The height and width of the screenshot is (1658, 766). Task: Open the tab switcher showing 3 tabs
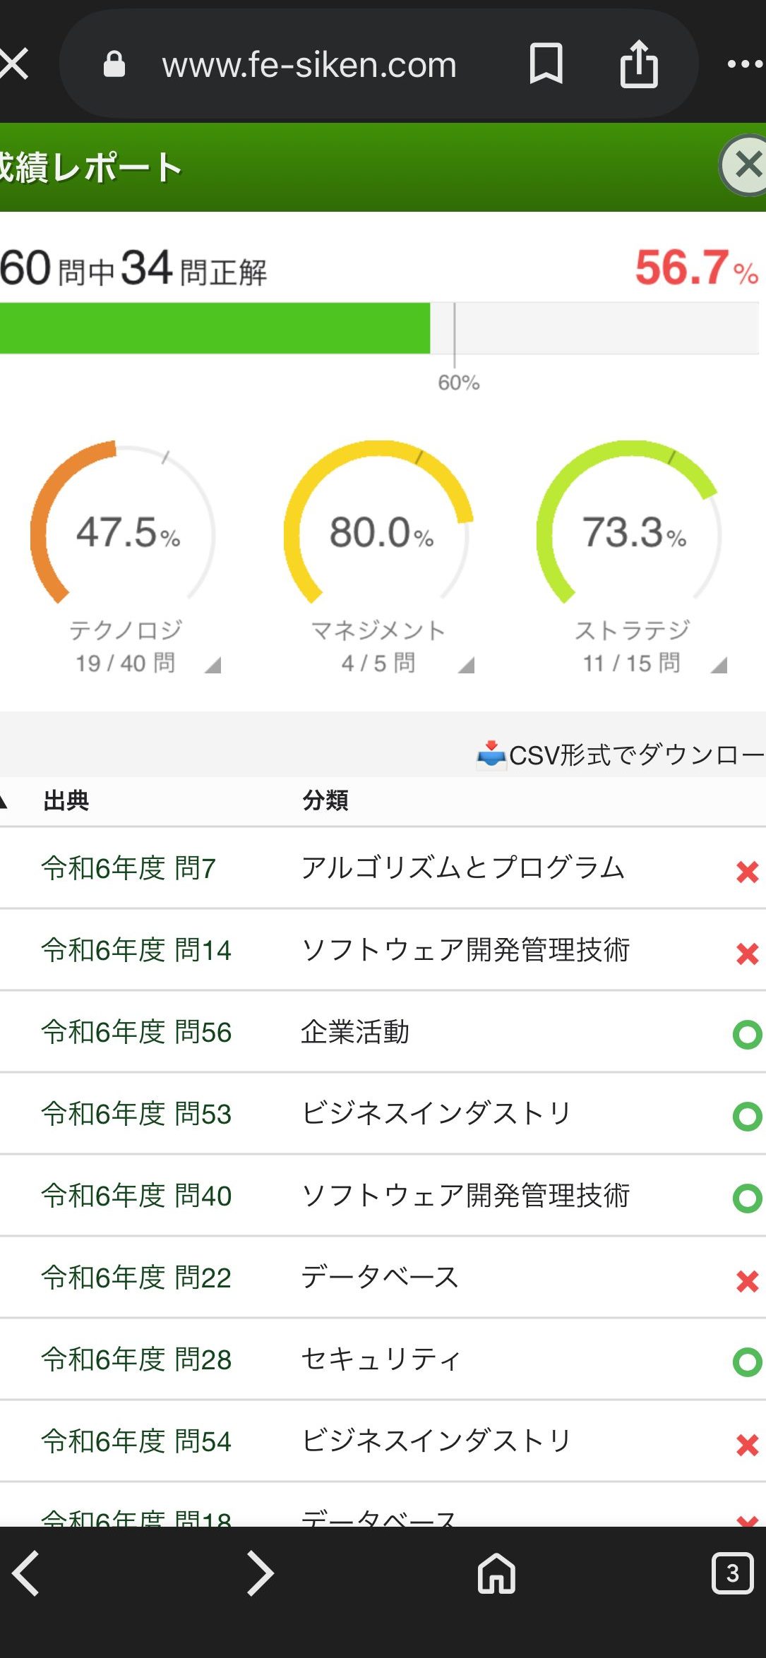[x=732, y=1573]
